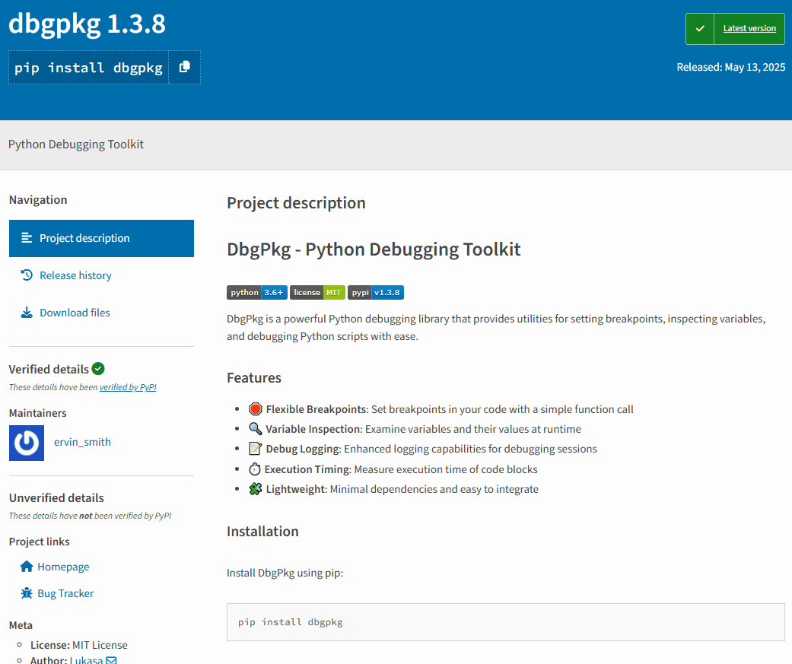Copy the pip install command using copy icon
This screenshot has width=792, height=664.
point(184,67)
